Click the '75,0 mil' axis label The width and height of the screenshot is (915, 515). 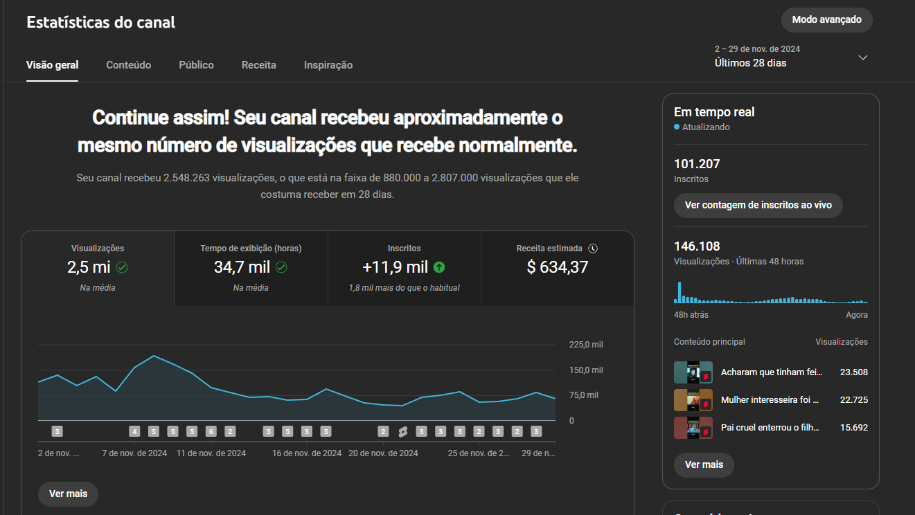point(584,395)
